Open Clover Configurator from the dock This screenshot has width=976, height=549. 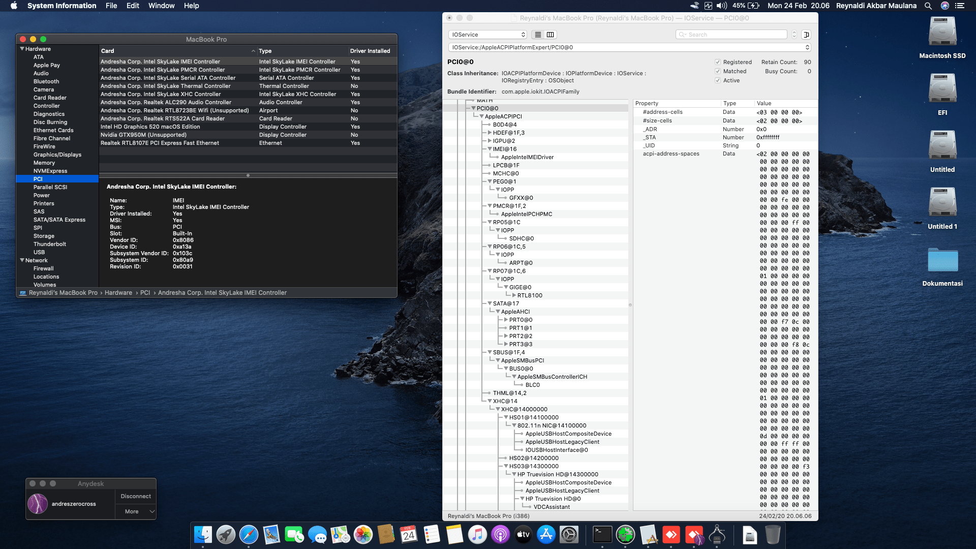pos(625,535)
